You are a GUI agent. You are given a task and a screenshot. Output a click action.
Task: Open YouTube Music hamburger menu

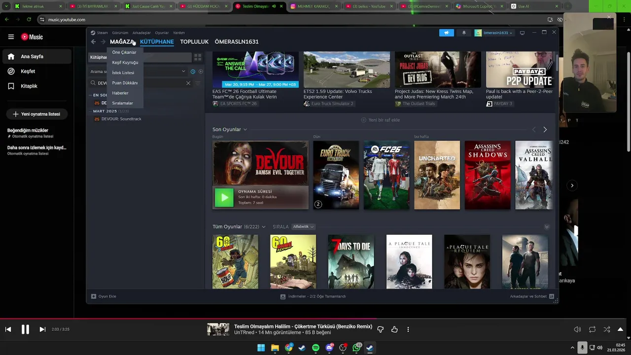pyautogui.click(x=11, y=37)
